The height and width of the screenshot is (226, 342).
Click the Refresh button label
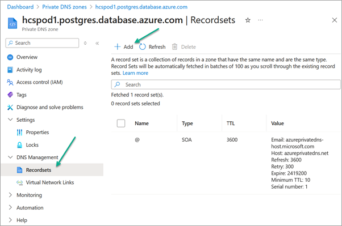coord(157,47)
